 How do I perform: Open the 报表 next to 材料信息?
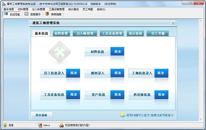117,51
